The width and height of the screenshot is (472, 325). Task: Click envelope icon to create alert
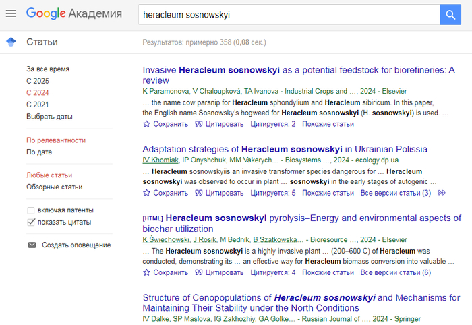32,245
